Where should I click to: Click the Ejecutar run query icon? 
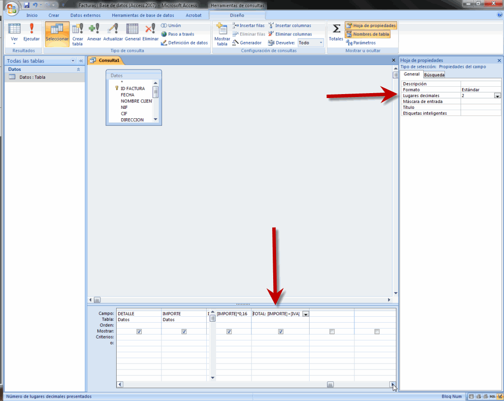(31, 33)
